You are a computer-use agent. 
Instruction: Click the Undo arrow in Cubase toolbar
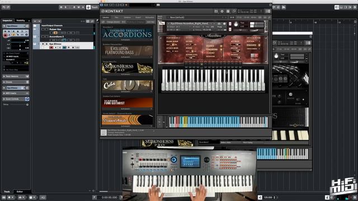pos(4,7)
